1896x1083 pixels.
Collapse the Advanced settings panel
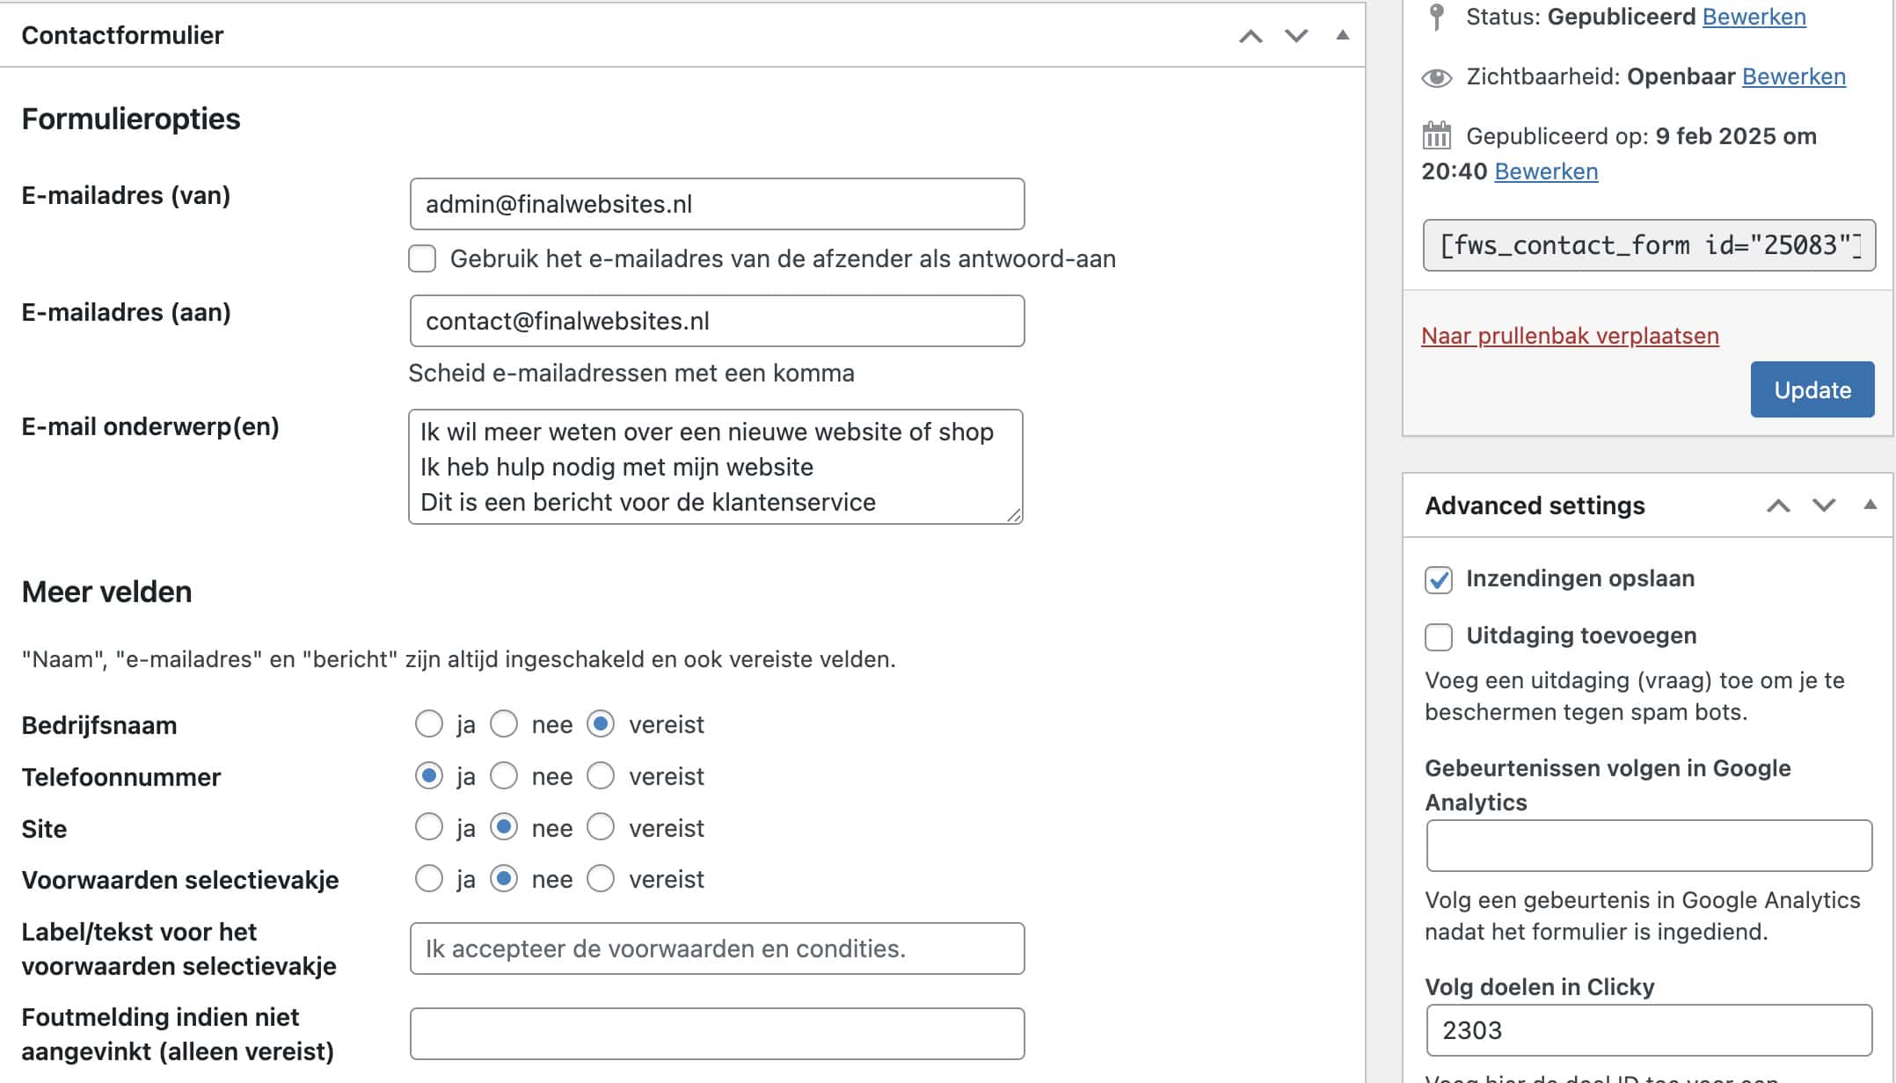(x=1868, y=505)
